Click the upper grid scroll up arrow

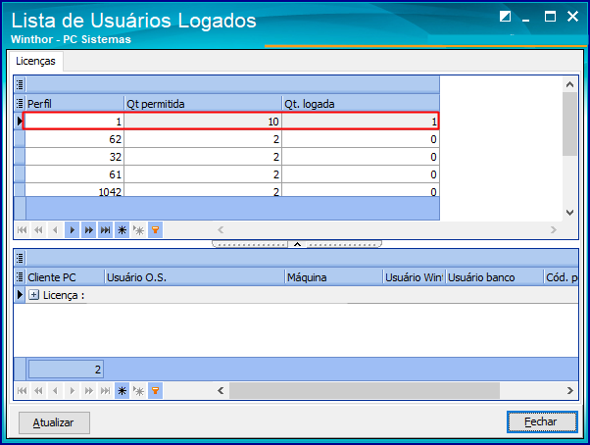[569, 84]
